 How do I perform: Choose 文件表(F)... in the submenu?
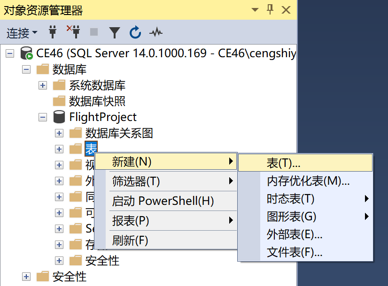coord(305,252)
